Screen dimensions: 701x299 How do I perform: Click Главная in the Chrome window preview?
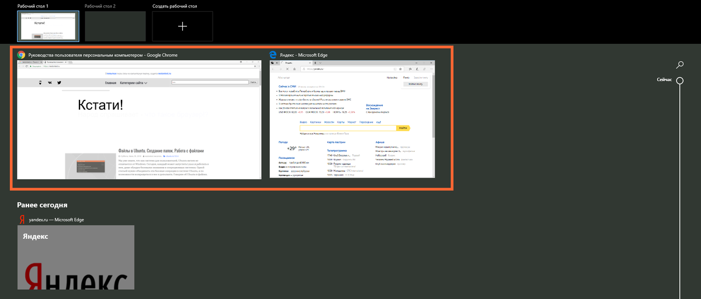[111, 83]
